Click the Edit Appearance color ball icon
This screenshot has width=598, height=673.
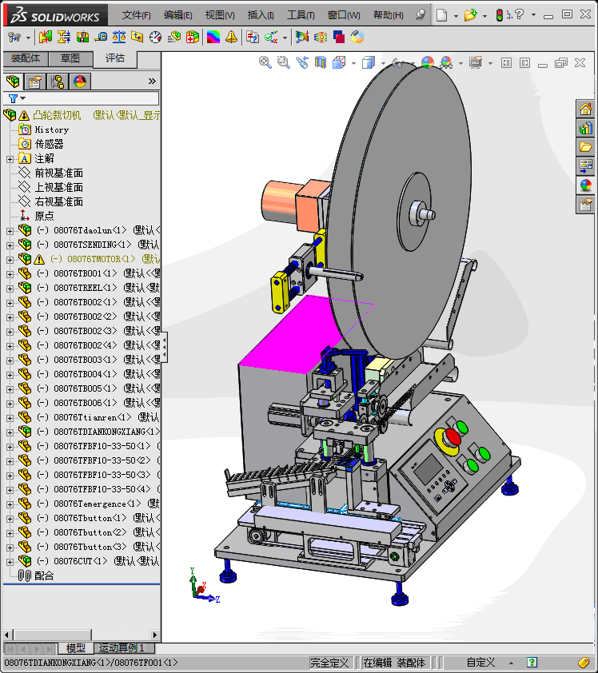point(428,62)
